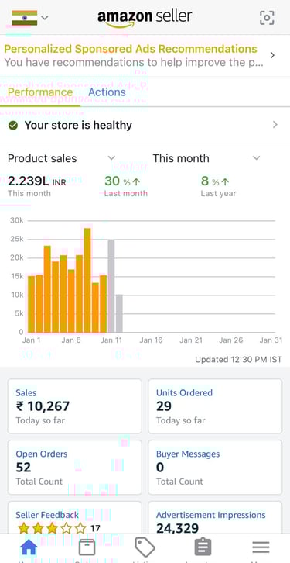This screenshot has height=563, width=290.
Task: Open the Orders box icon
Action: (87, 547)
